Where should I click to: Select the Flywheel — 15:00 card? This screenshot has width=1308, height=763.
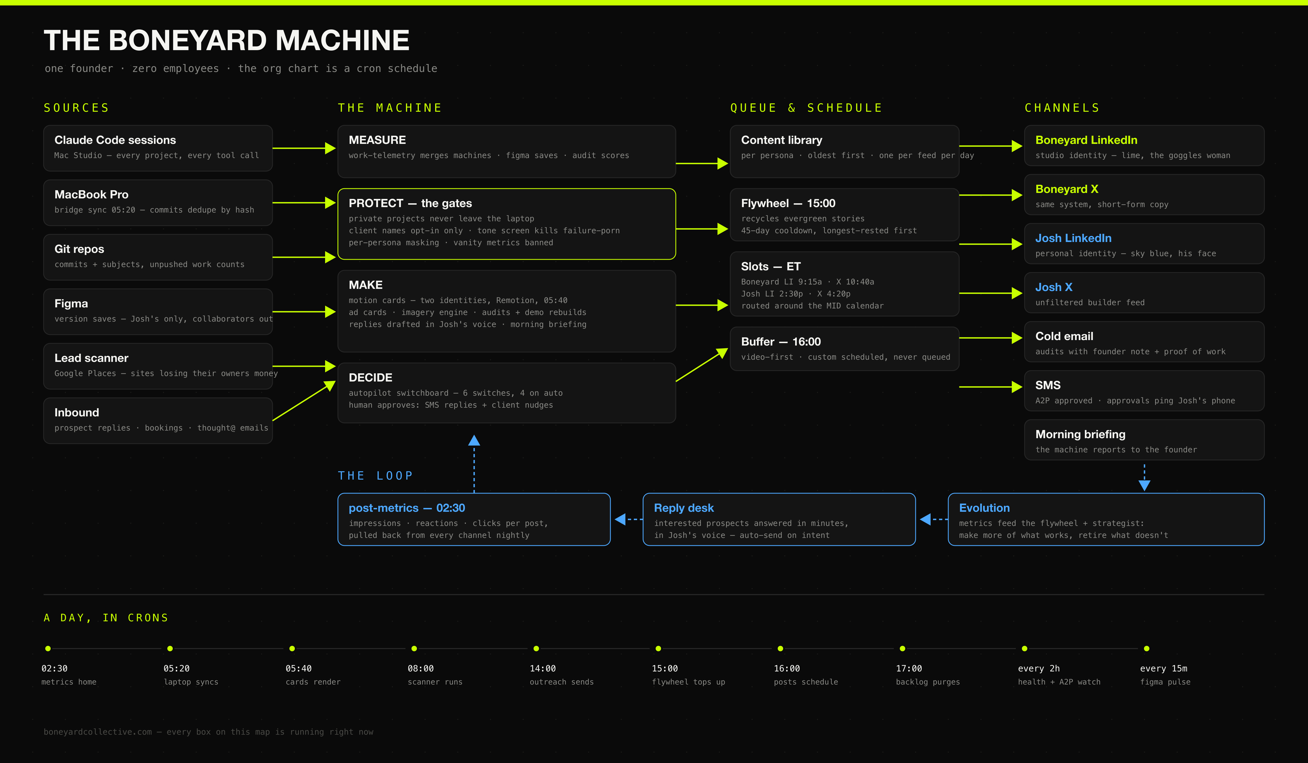[844, 214]
